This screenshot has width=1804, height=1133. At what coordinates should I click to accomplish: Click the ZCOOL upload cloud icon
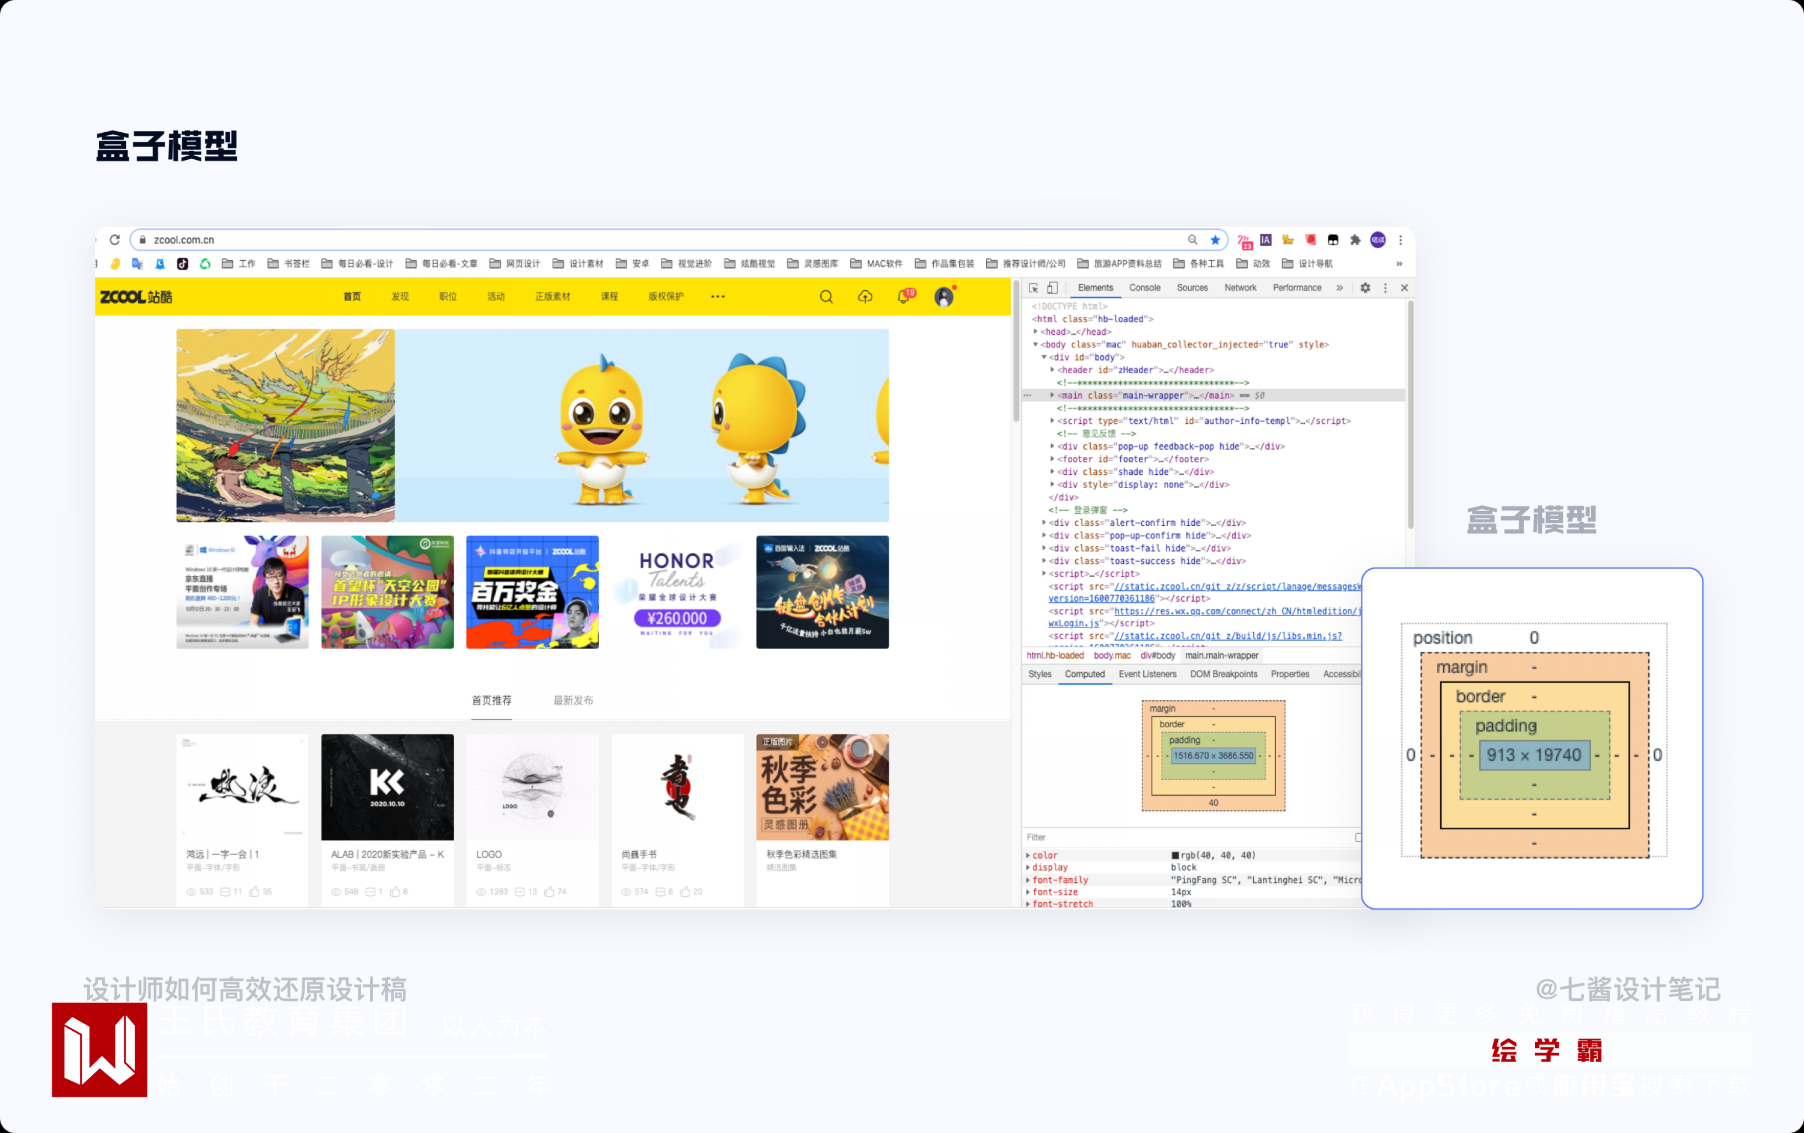point(865,298)
